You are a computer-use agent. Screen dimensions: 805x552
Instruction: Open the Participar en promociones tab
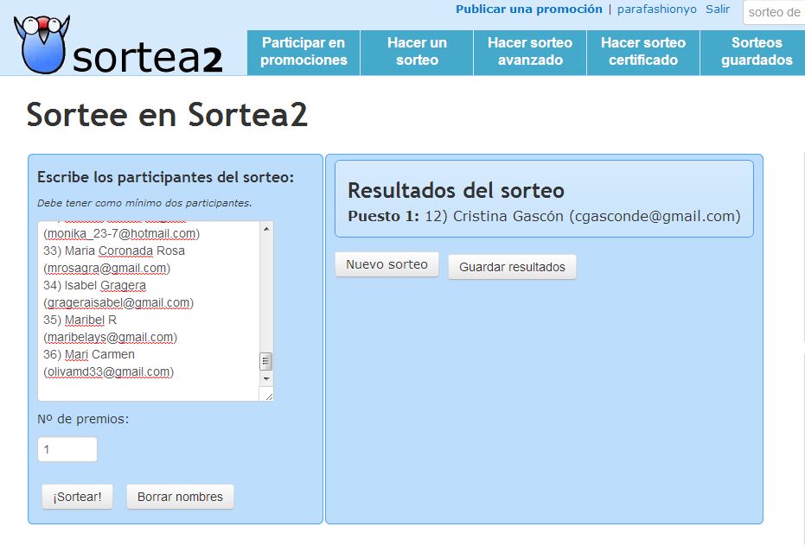(x=303, y=52)
